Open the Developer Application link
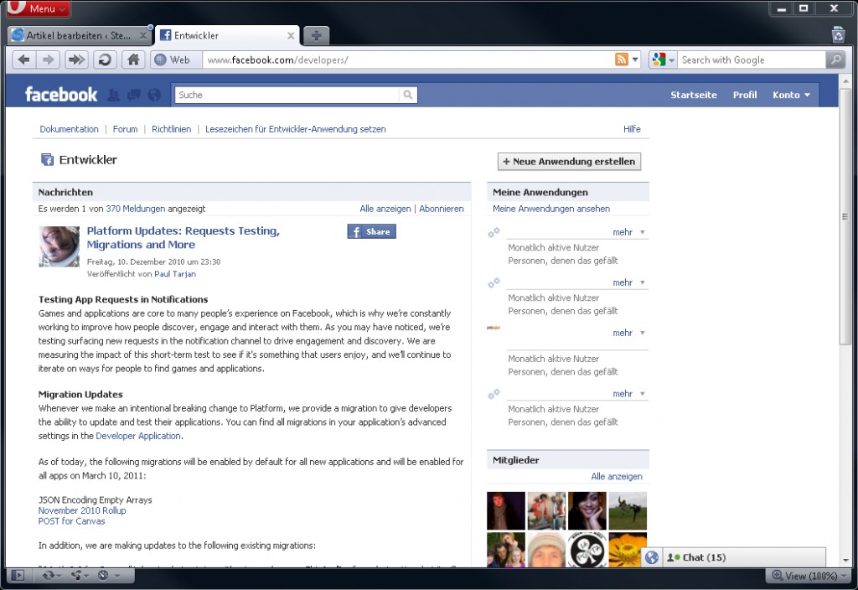The height and width of the screenshot is (590, 858). (x=138, y=436)
